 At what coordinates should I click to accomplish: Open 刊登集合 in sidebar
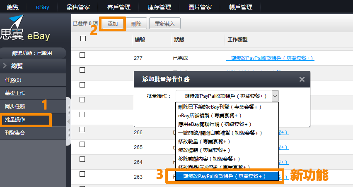pyautogui.click(x=33, y=133)
